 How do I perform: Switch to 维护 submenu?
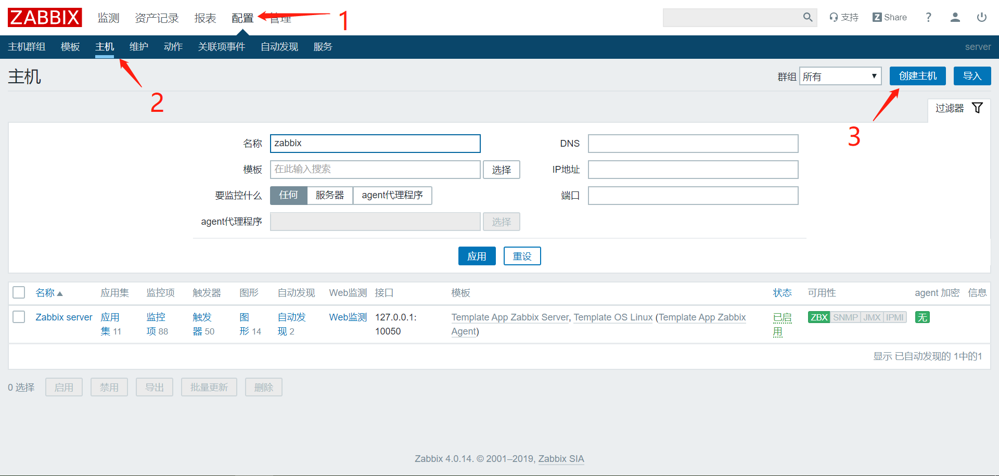[x=139, y=47]
